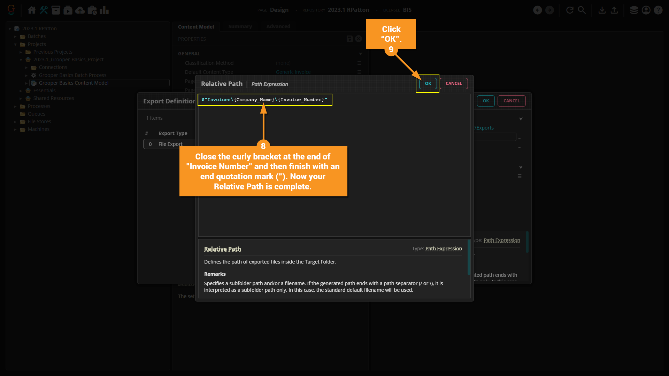The width and height of the screenshot is (669, 376).
Task: Follow the Path Expression type link
Action: [443, 249]
